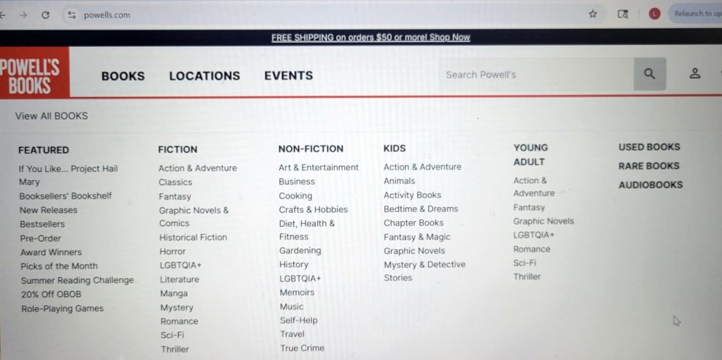
Task: Reload the page in browser
Action: (x=45, y=15)
